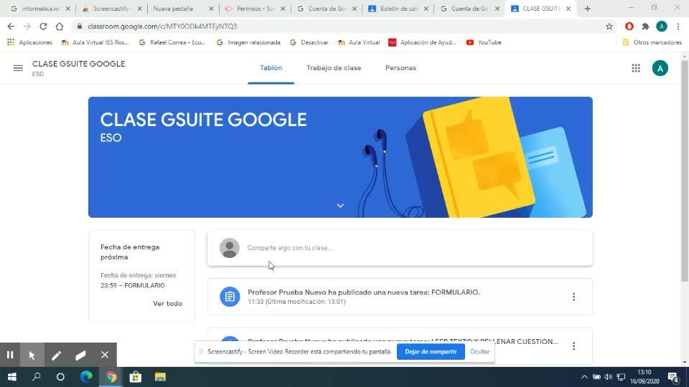Open the options menu for the FORMULARIO post
Screen dimensions: 689x387
pos(573,297)
